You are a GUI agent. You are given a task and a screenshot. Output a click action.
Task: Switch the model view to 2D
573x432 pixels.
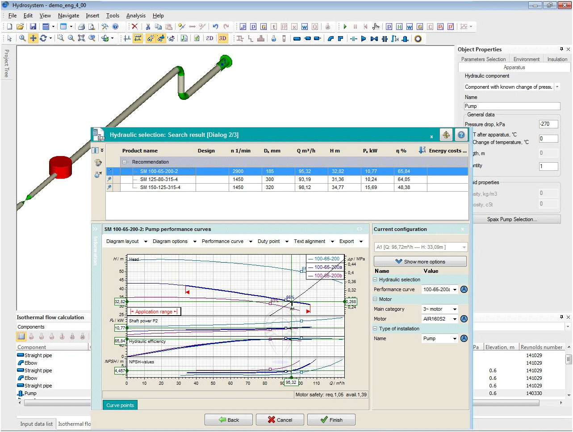coord(209,38)
